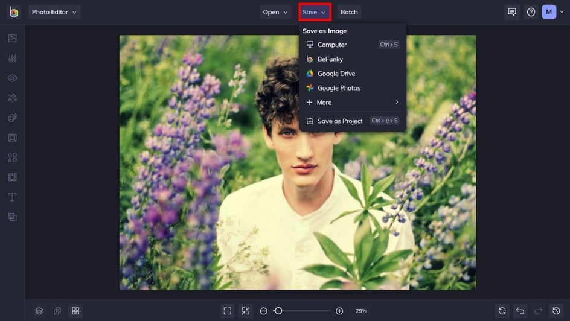
Task: Open the Touch Up eye icon
Action: pos(12,78)
